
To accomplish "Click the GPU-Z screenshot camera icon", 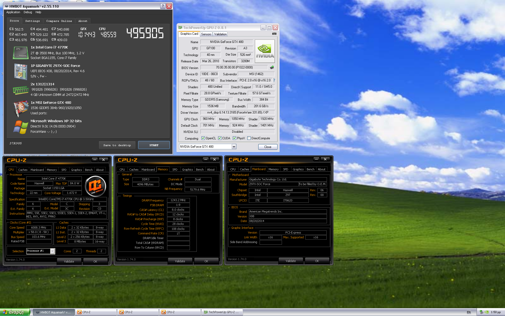I will click(274, 34).
